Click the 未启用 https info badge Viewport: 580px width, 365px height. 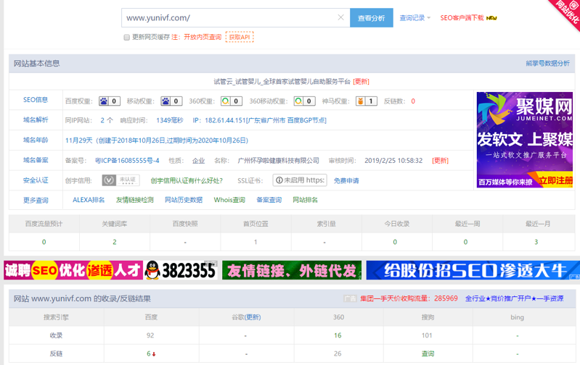point(300,180)
